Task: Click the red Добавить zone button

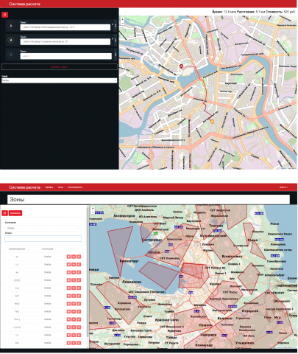Action: point(15,213)
